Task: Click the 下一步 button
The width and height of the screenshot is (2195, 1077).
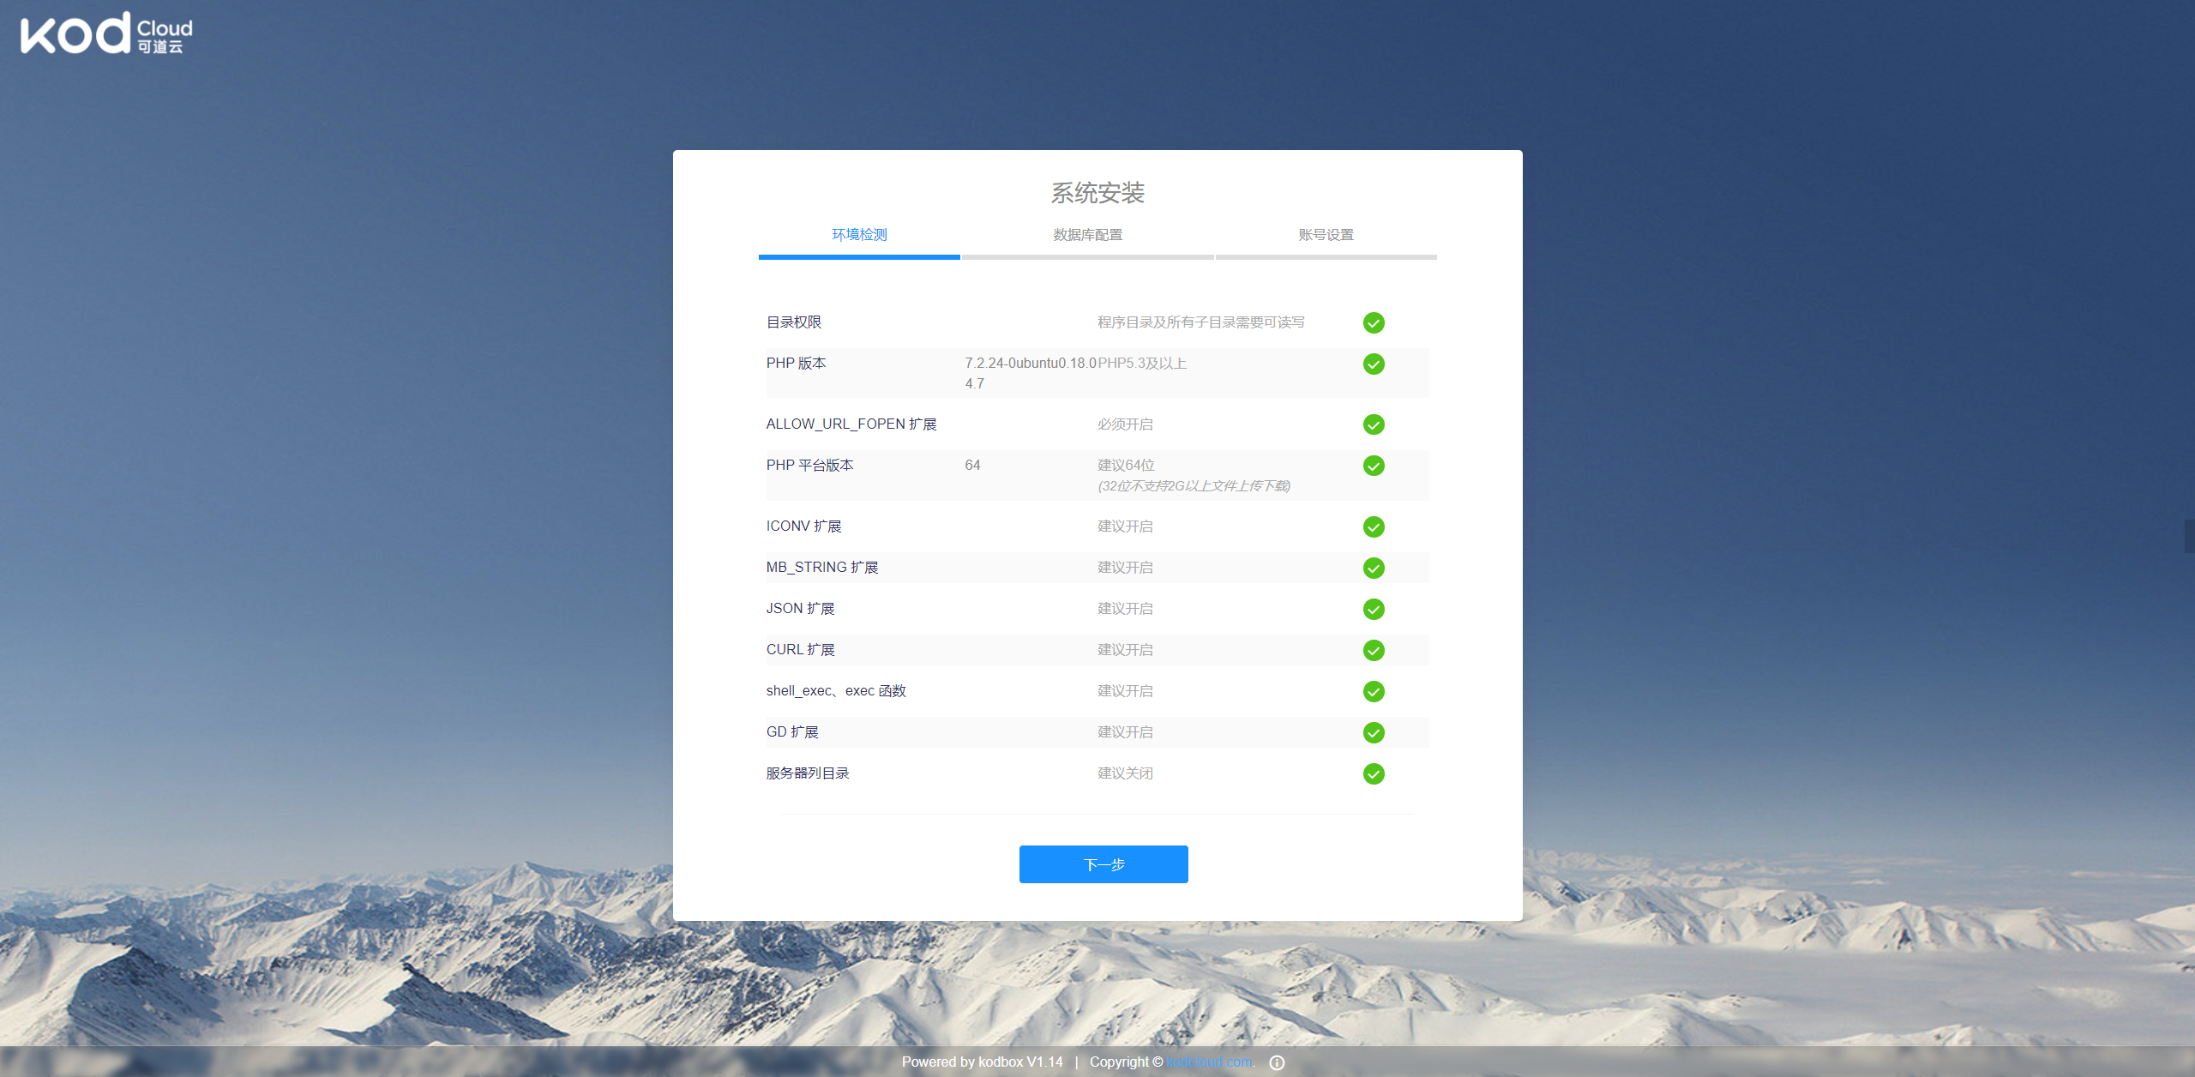Action: [1103, 864]
